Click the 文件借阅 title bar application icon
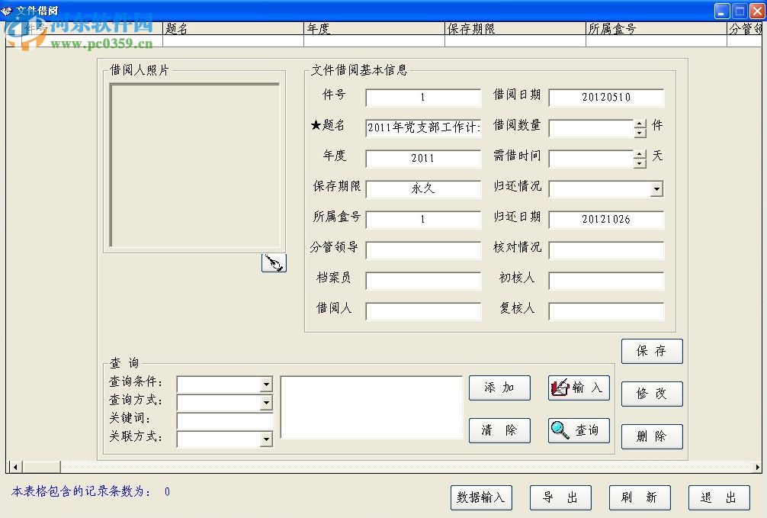The width and height of the screenshot is (767, 518). tap(8, 11)
